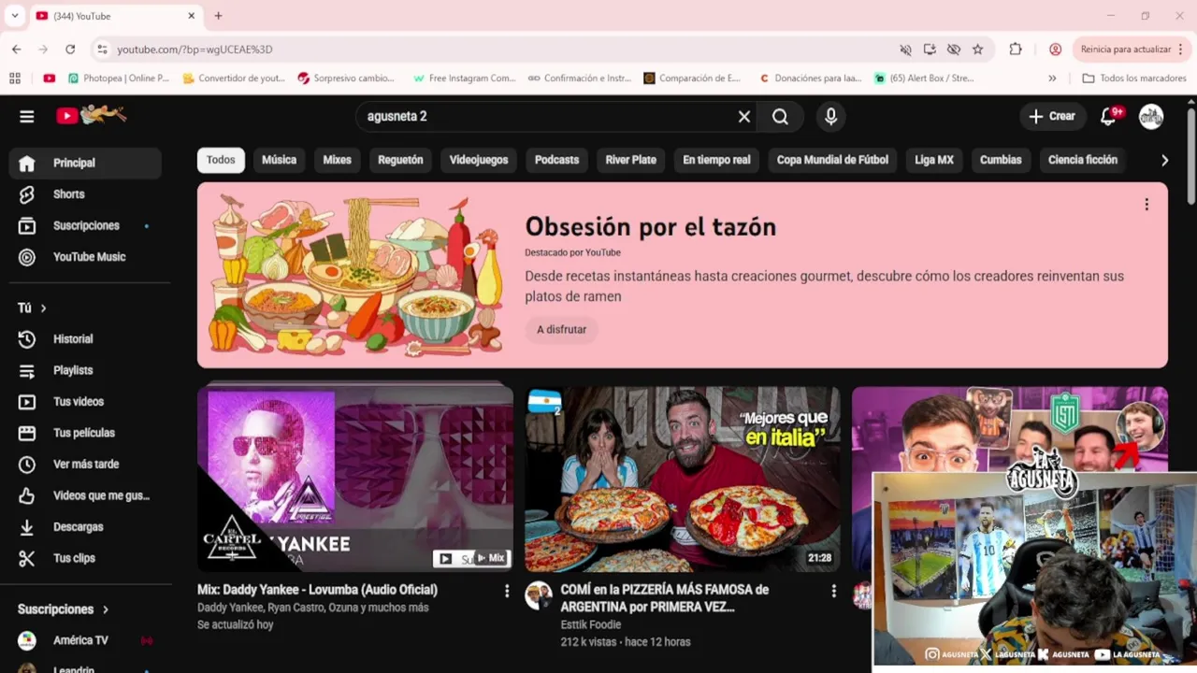Select the Mixes filter chip

(x=337, y=161)
